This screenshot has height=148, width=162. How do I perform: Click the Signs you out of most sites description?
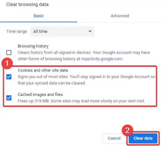pyautogui.click(x=87, y=80)
